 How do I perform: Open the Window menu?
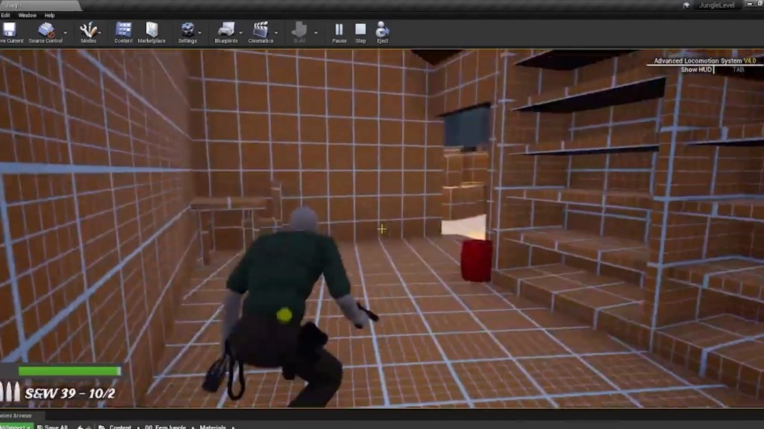pos(27,15)
